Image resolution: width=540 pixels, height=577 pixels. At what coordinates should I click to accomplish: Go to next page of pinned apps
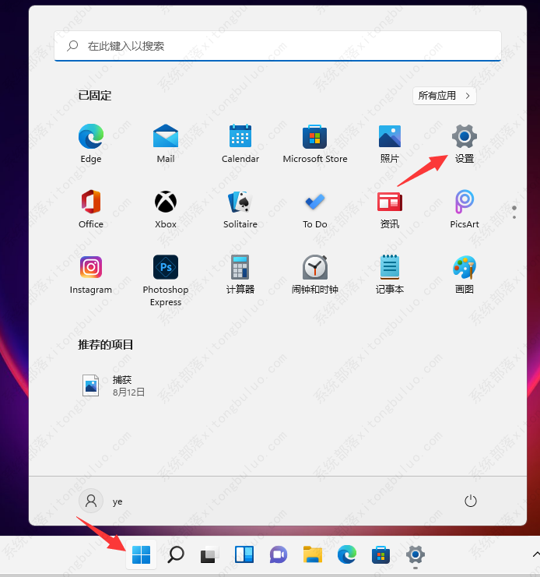514,217
